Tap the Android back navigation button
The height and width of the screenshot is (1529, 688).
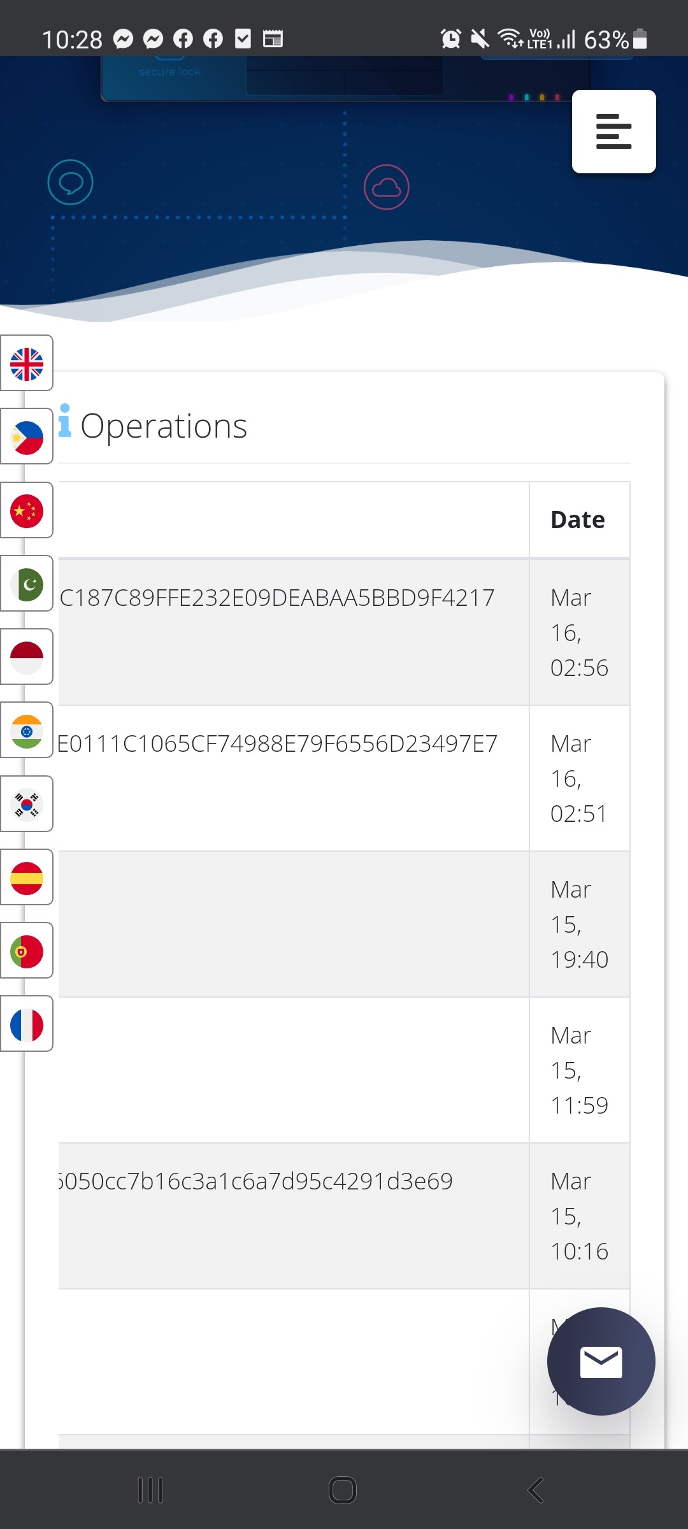(536, 1490)
